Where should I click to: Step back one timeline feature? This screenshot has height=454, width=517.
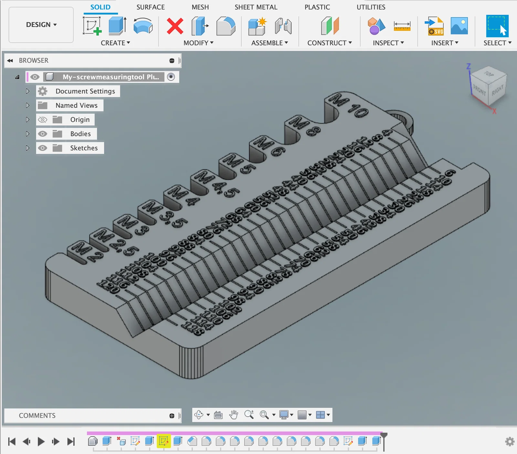26,441
